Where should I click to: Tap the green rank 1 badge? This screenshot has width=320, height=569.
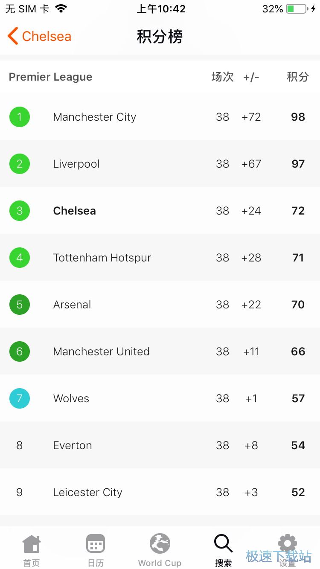[x=20, y=117]
